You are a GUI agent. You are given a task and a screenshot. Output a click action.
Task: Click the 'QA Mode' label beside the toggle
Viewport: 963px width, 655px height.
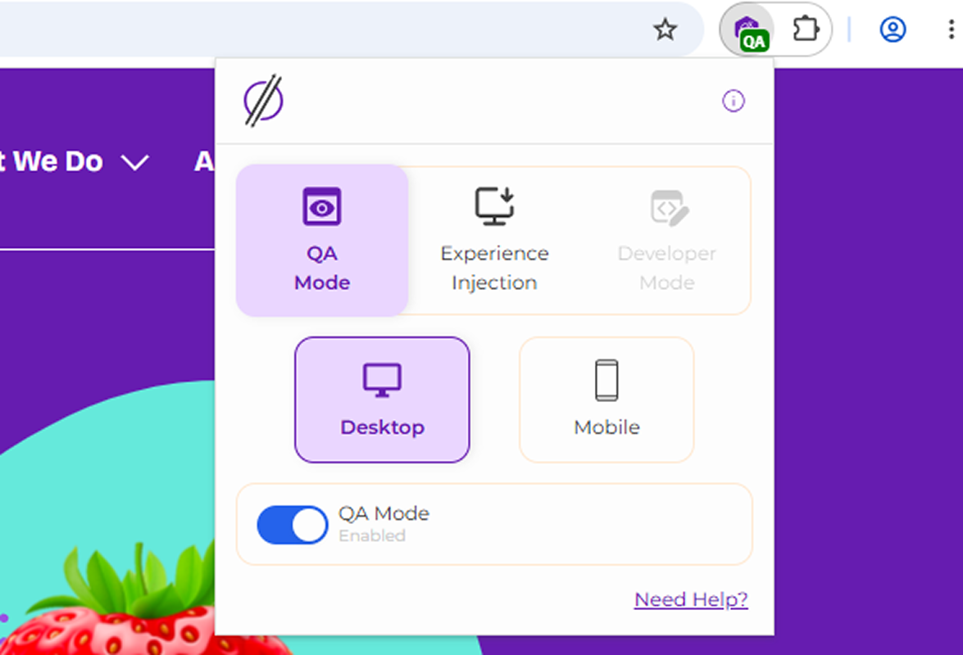tap(384, 513)
